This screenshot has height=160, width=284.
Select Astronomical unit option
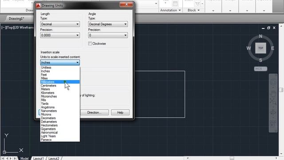(60, 132)
